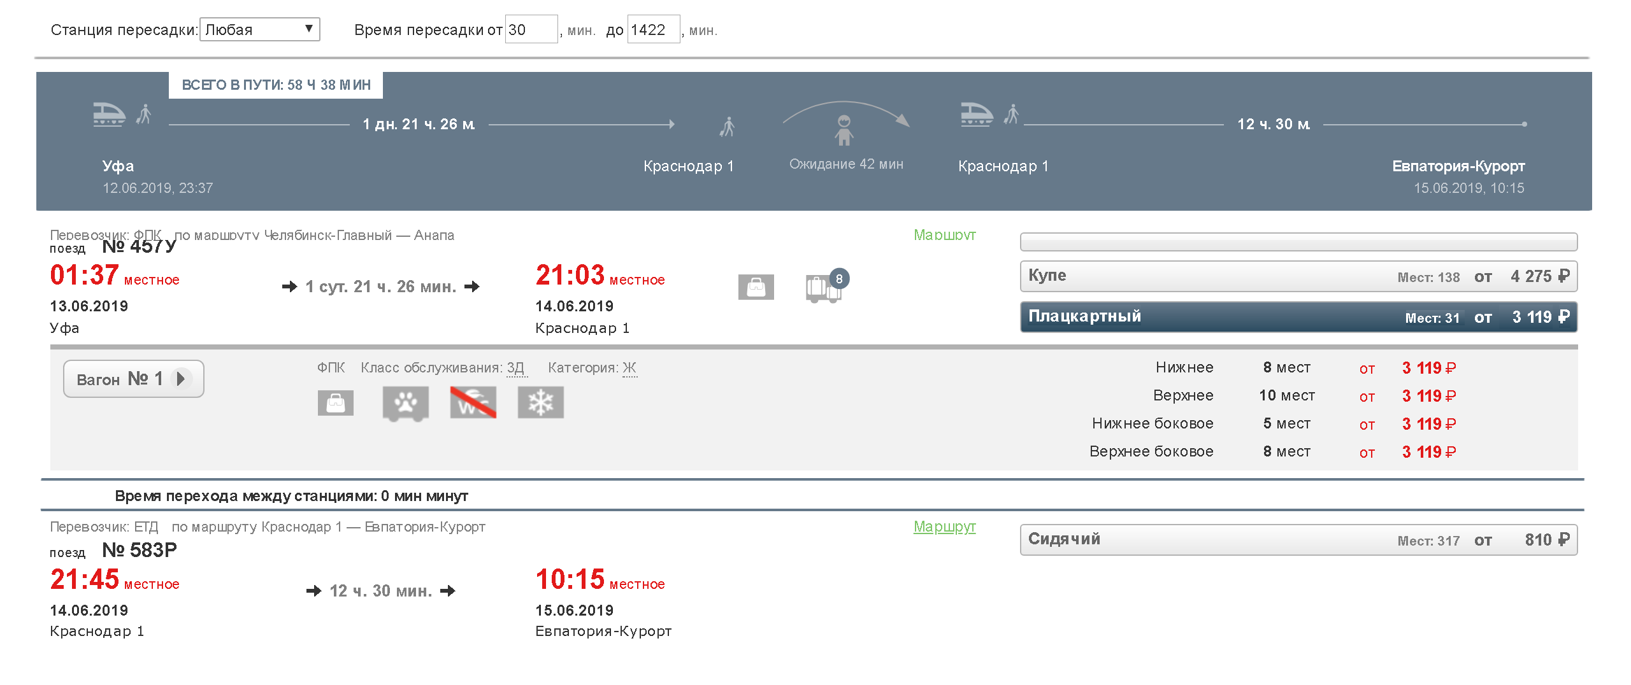1631x685 pixels.
Task: Click the total travel time label 'ВСЕГО В ПУТИ'
Action: (x=276, y=85)
